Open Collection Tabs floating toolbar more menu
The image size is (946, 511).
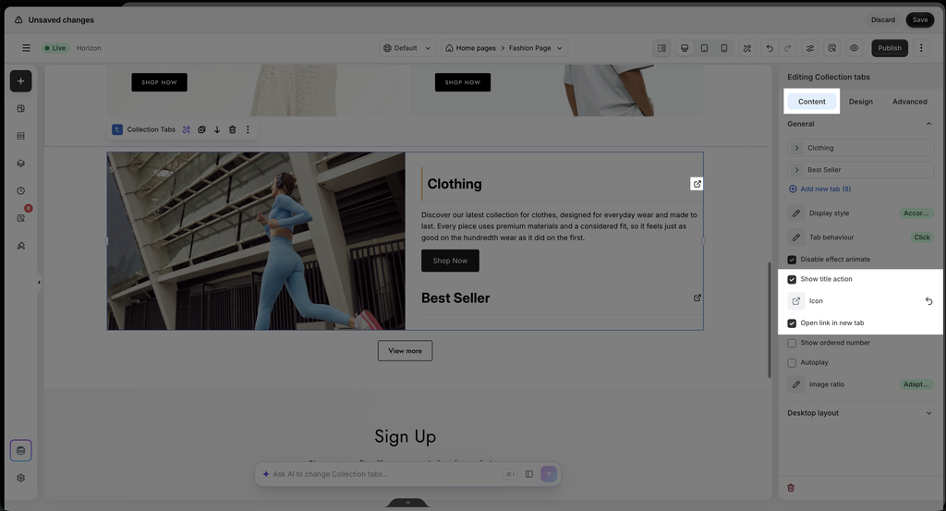(x=248, y=129)
